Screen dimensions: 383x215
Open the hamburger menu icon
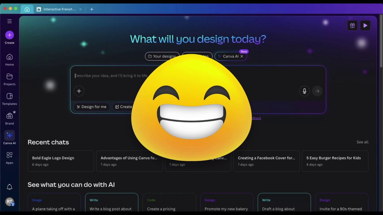10,21
